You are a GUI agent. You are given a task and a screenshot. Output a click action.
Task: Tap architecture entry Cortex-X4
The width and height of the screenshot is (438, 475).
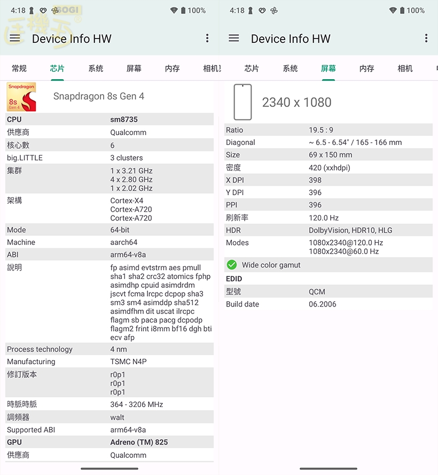tap(127, 201)
